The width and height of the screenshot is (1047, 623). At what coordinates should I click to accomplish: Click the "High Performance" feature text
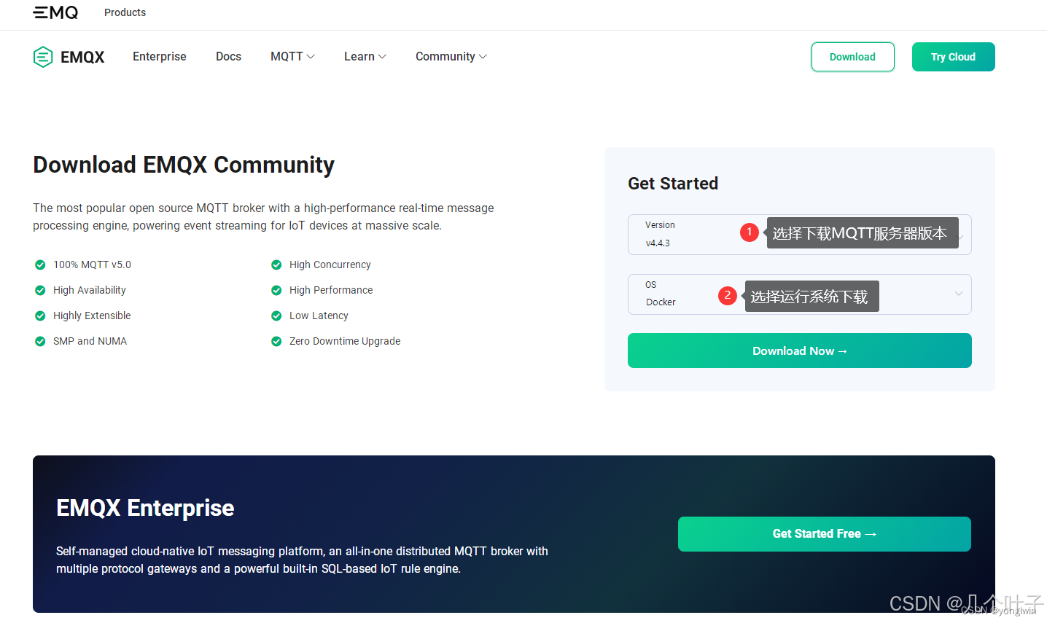[331, 290]
